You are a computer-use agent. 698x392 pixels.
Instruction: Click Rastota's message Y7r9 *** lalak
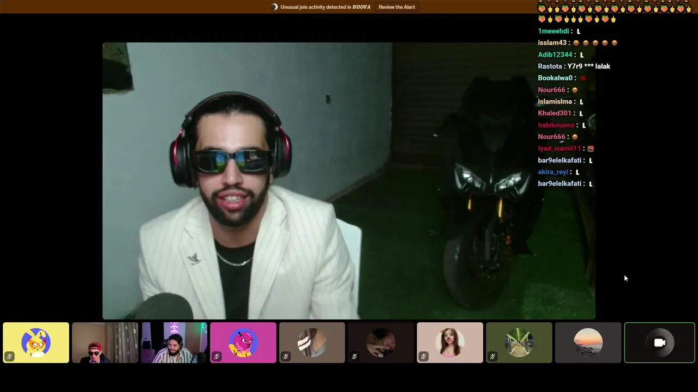coord(589,66)
